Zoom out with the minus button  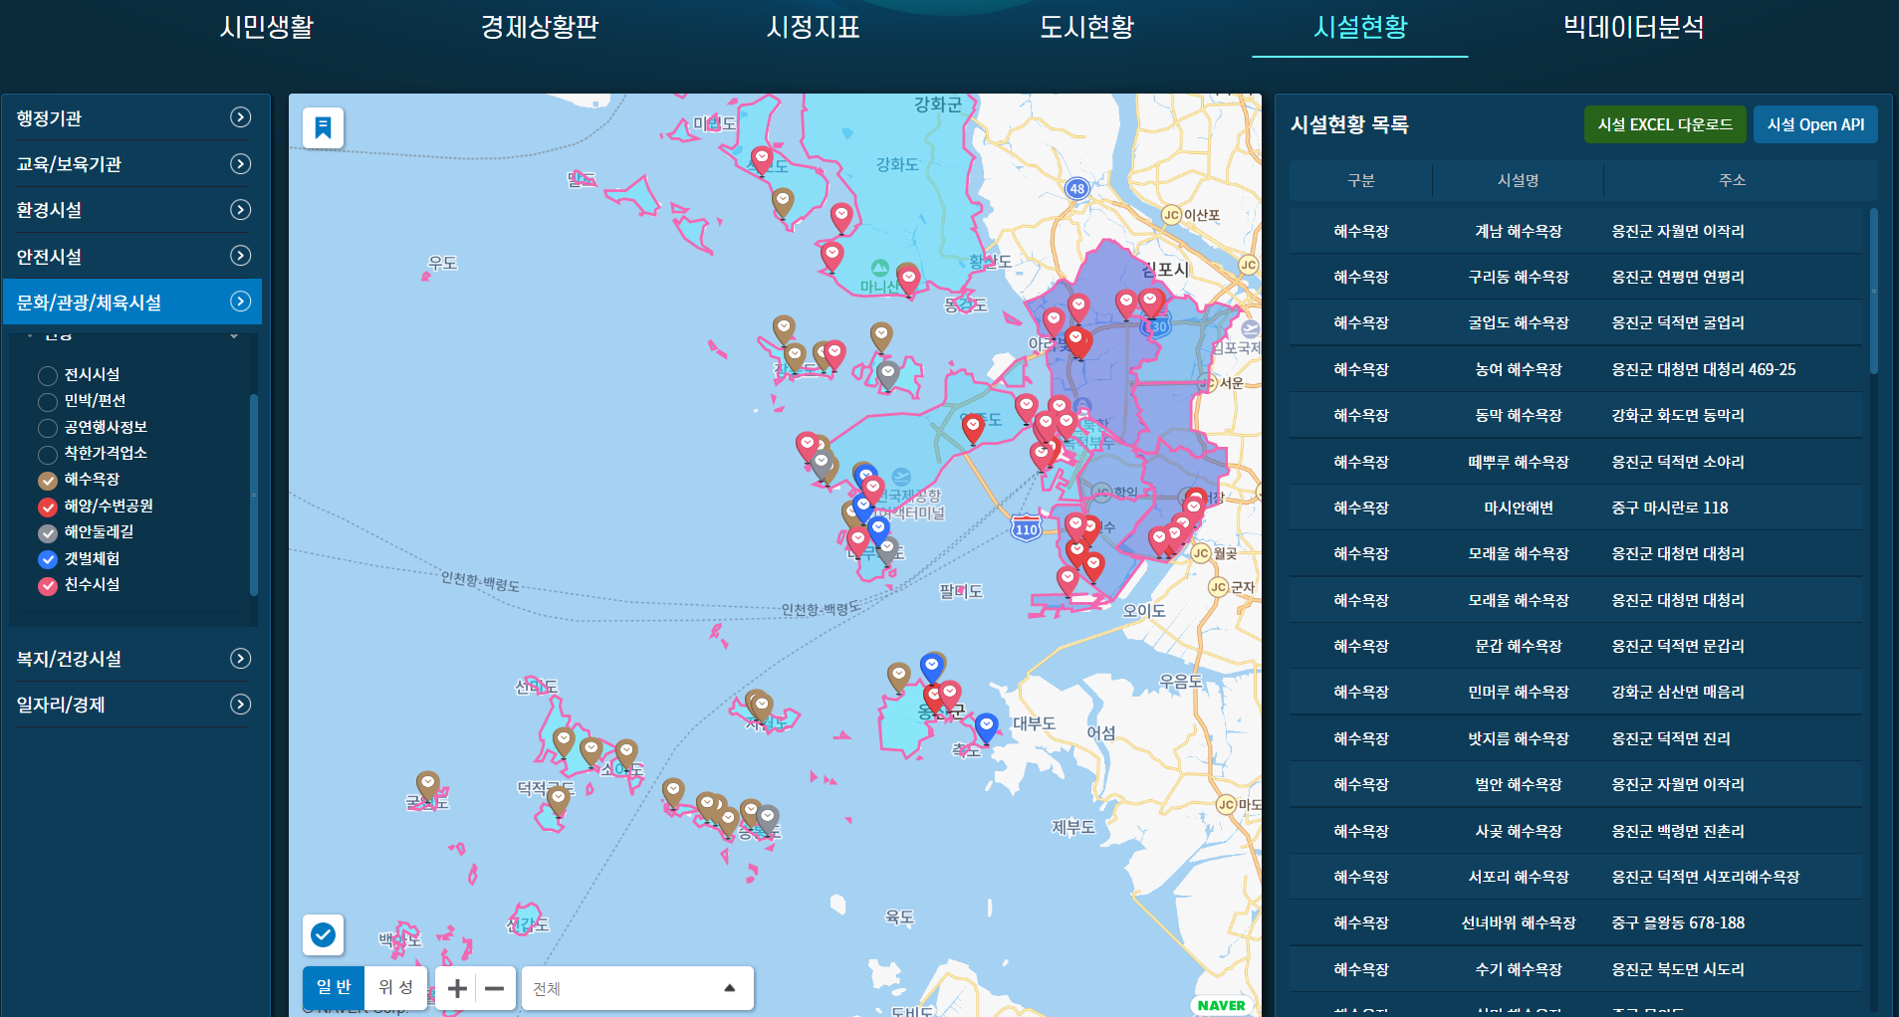495,988
